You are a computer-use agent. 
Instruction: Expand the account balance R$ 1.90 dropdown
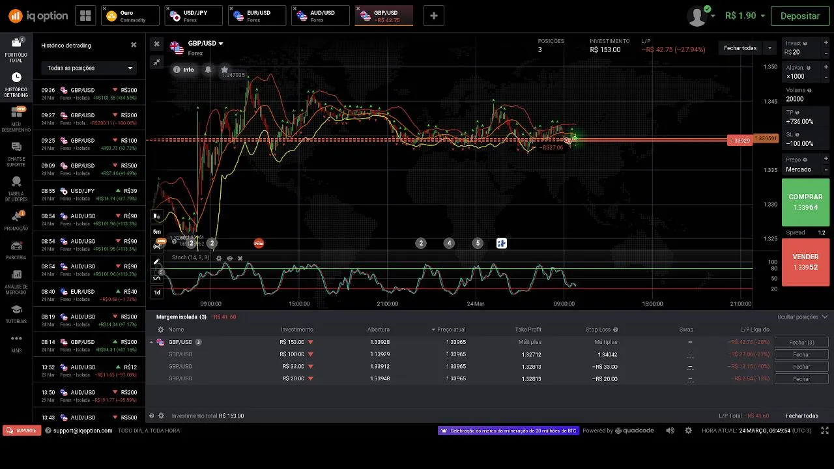(745, 16)
